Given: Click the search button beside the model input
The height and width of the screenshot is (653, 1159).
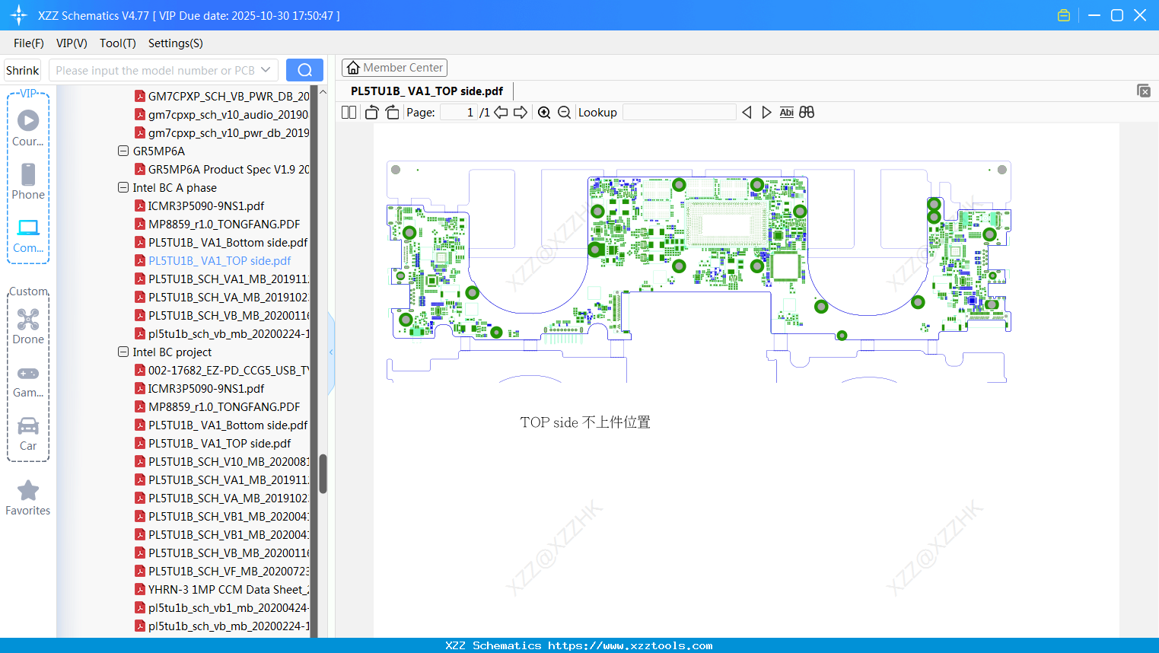Looking at the screenshot, I should tap(304, 70).
